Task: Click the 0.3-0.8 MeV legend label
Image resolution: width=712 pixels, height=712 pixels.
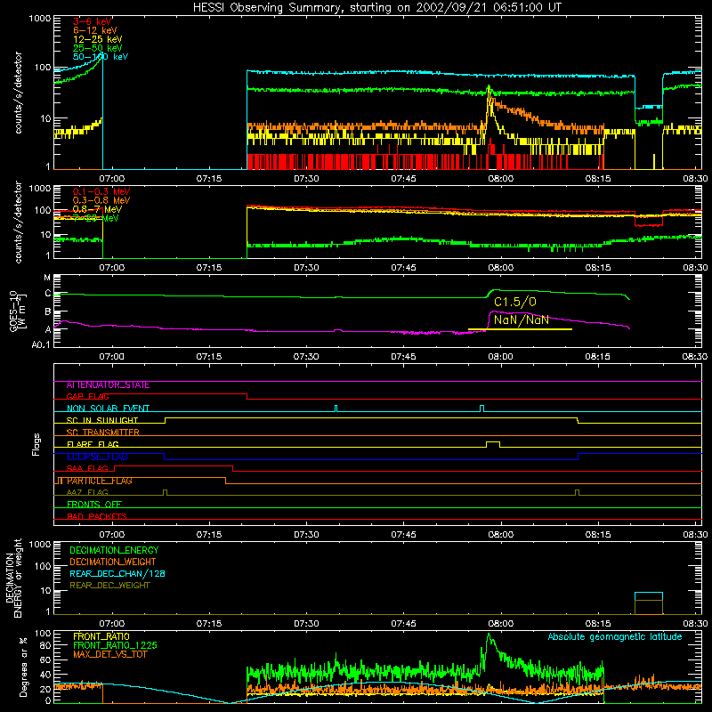Action: click(x=101, y=200)
